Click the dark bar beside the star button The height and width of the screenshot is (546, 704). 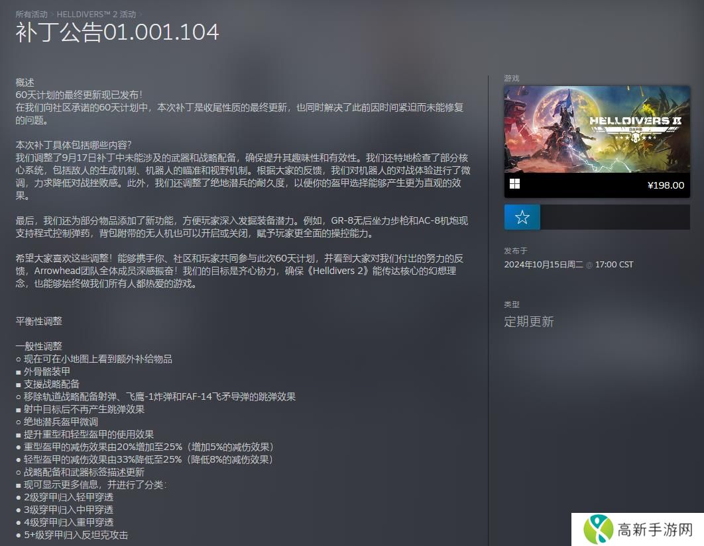pyautogui.click(x=615, y=217)
